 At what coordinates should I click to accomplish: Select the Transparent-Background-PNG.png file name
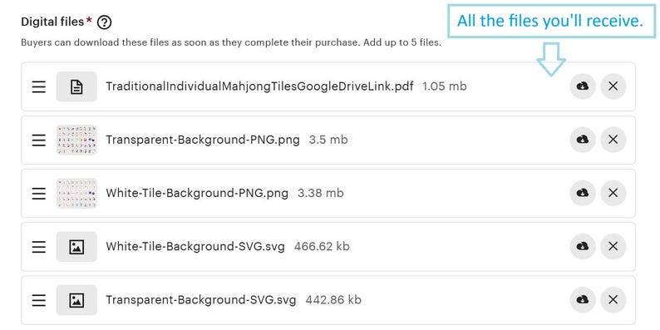click(203, 140)
